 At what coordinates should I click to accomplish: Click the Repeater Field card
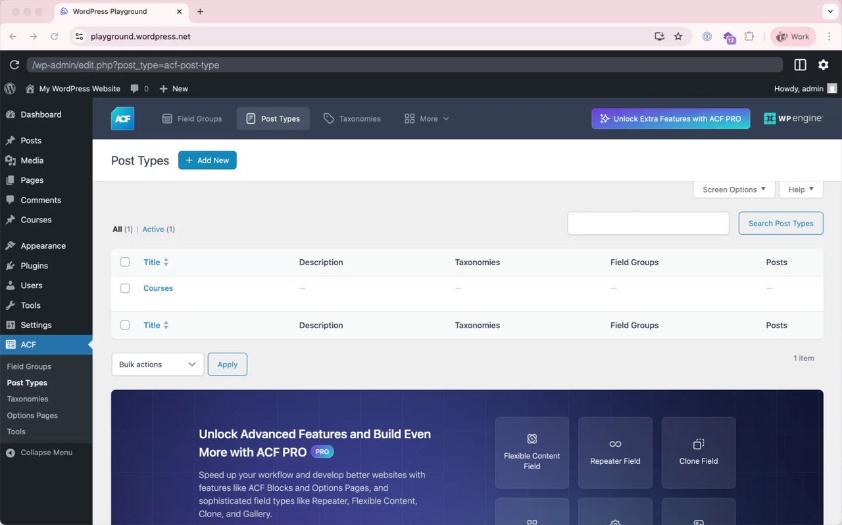point(615,453)
